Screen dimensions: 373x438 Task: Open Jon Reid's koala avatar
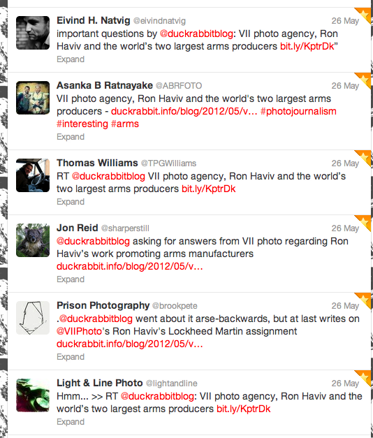pyautogui.click(x=33, y=240)
